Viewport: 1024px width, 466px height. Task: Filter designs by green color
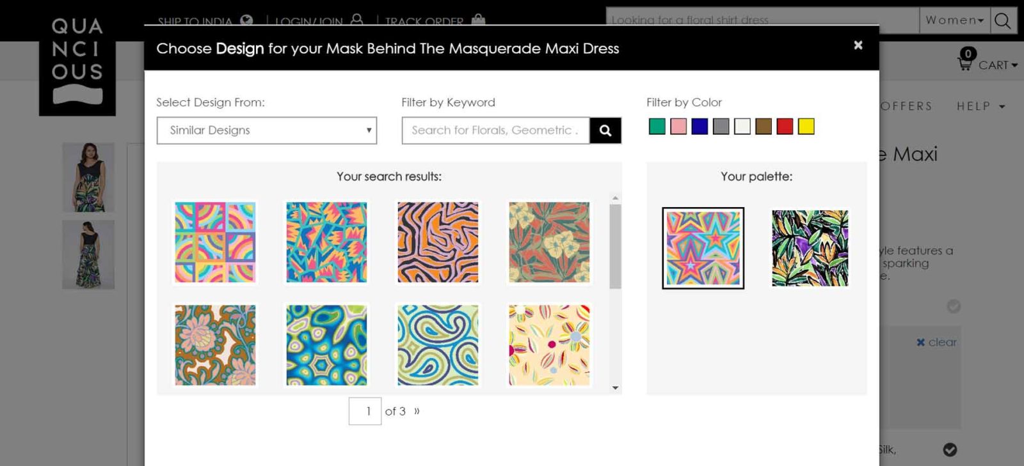pyautogui.click(x=657, y=127)
